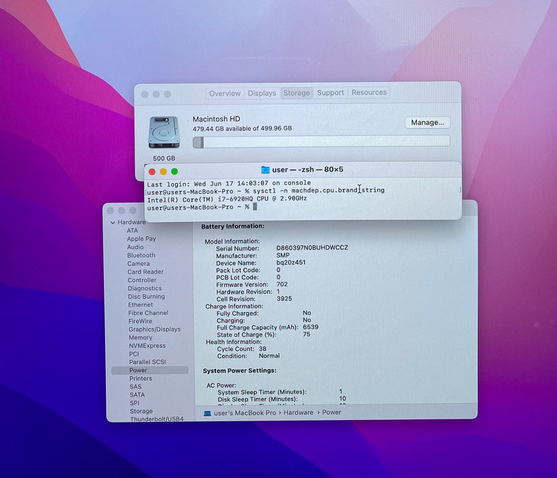
Task: Select Disc Burning in the sidebar
Action: pos(146,296)
